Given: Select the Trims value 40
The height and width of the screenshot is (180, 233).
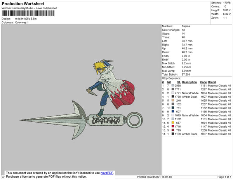Looking at the screenshot, I should [183, 37].
